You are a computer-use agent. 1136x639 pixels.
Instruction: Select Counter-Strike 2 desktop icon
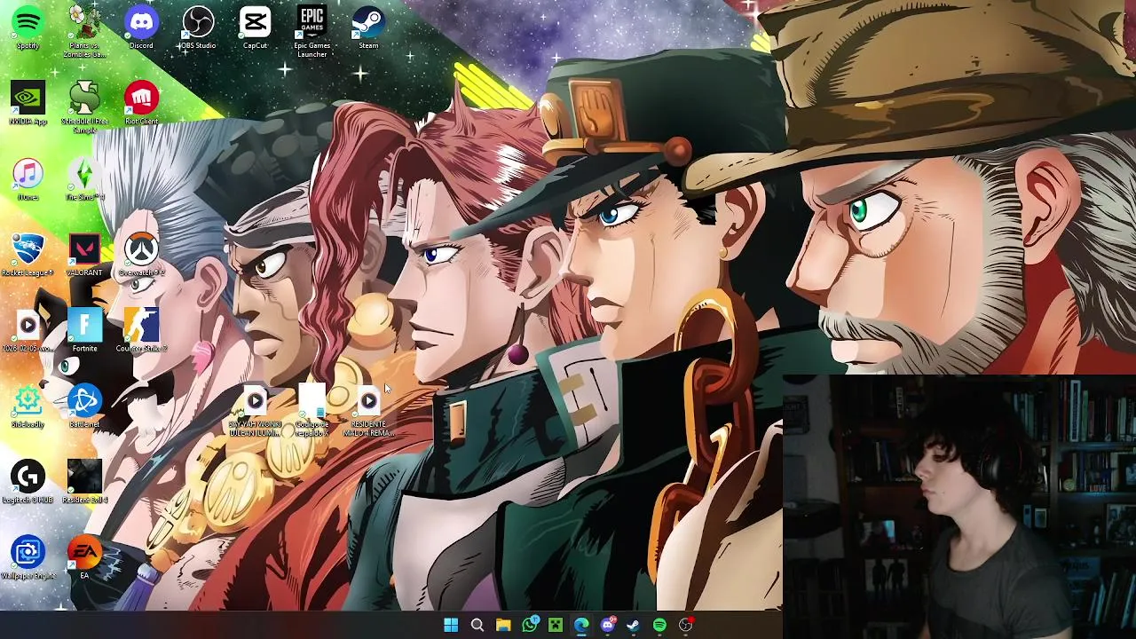tap(141, 331)
